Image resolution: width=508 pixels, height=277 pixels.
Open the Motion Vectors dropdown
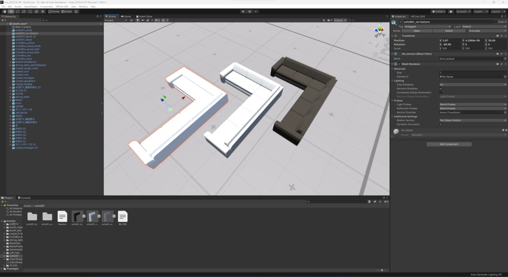point(473,120)
